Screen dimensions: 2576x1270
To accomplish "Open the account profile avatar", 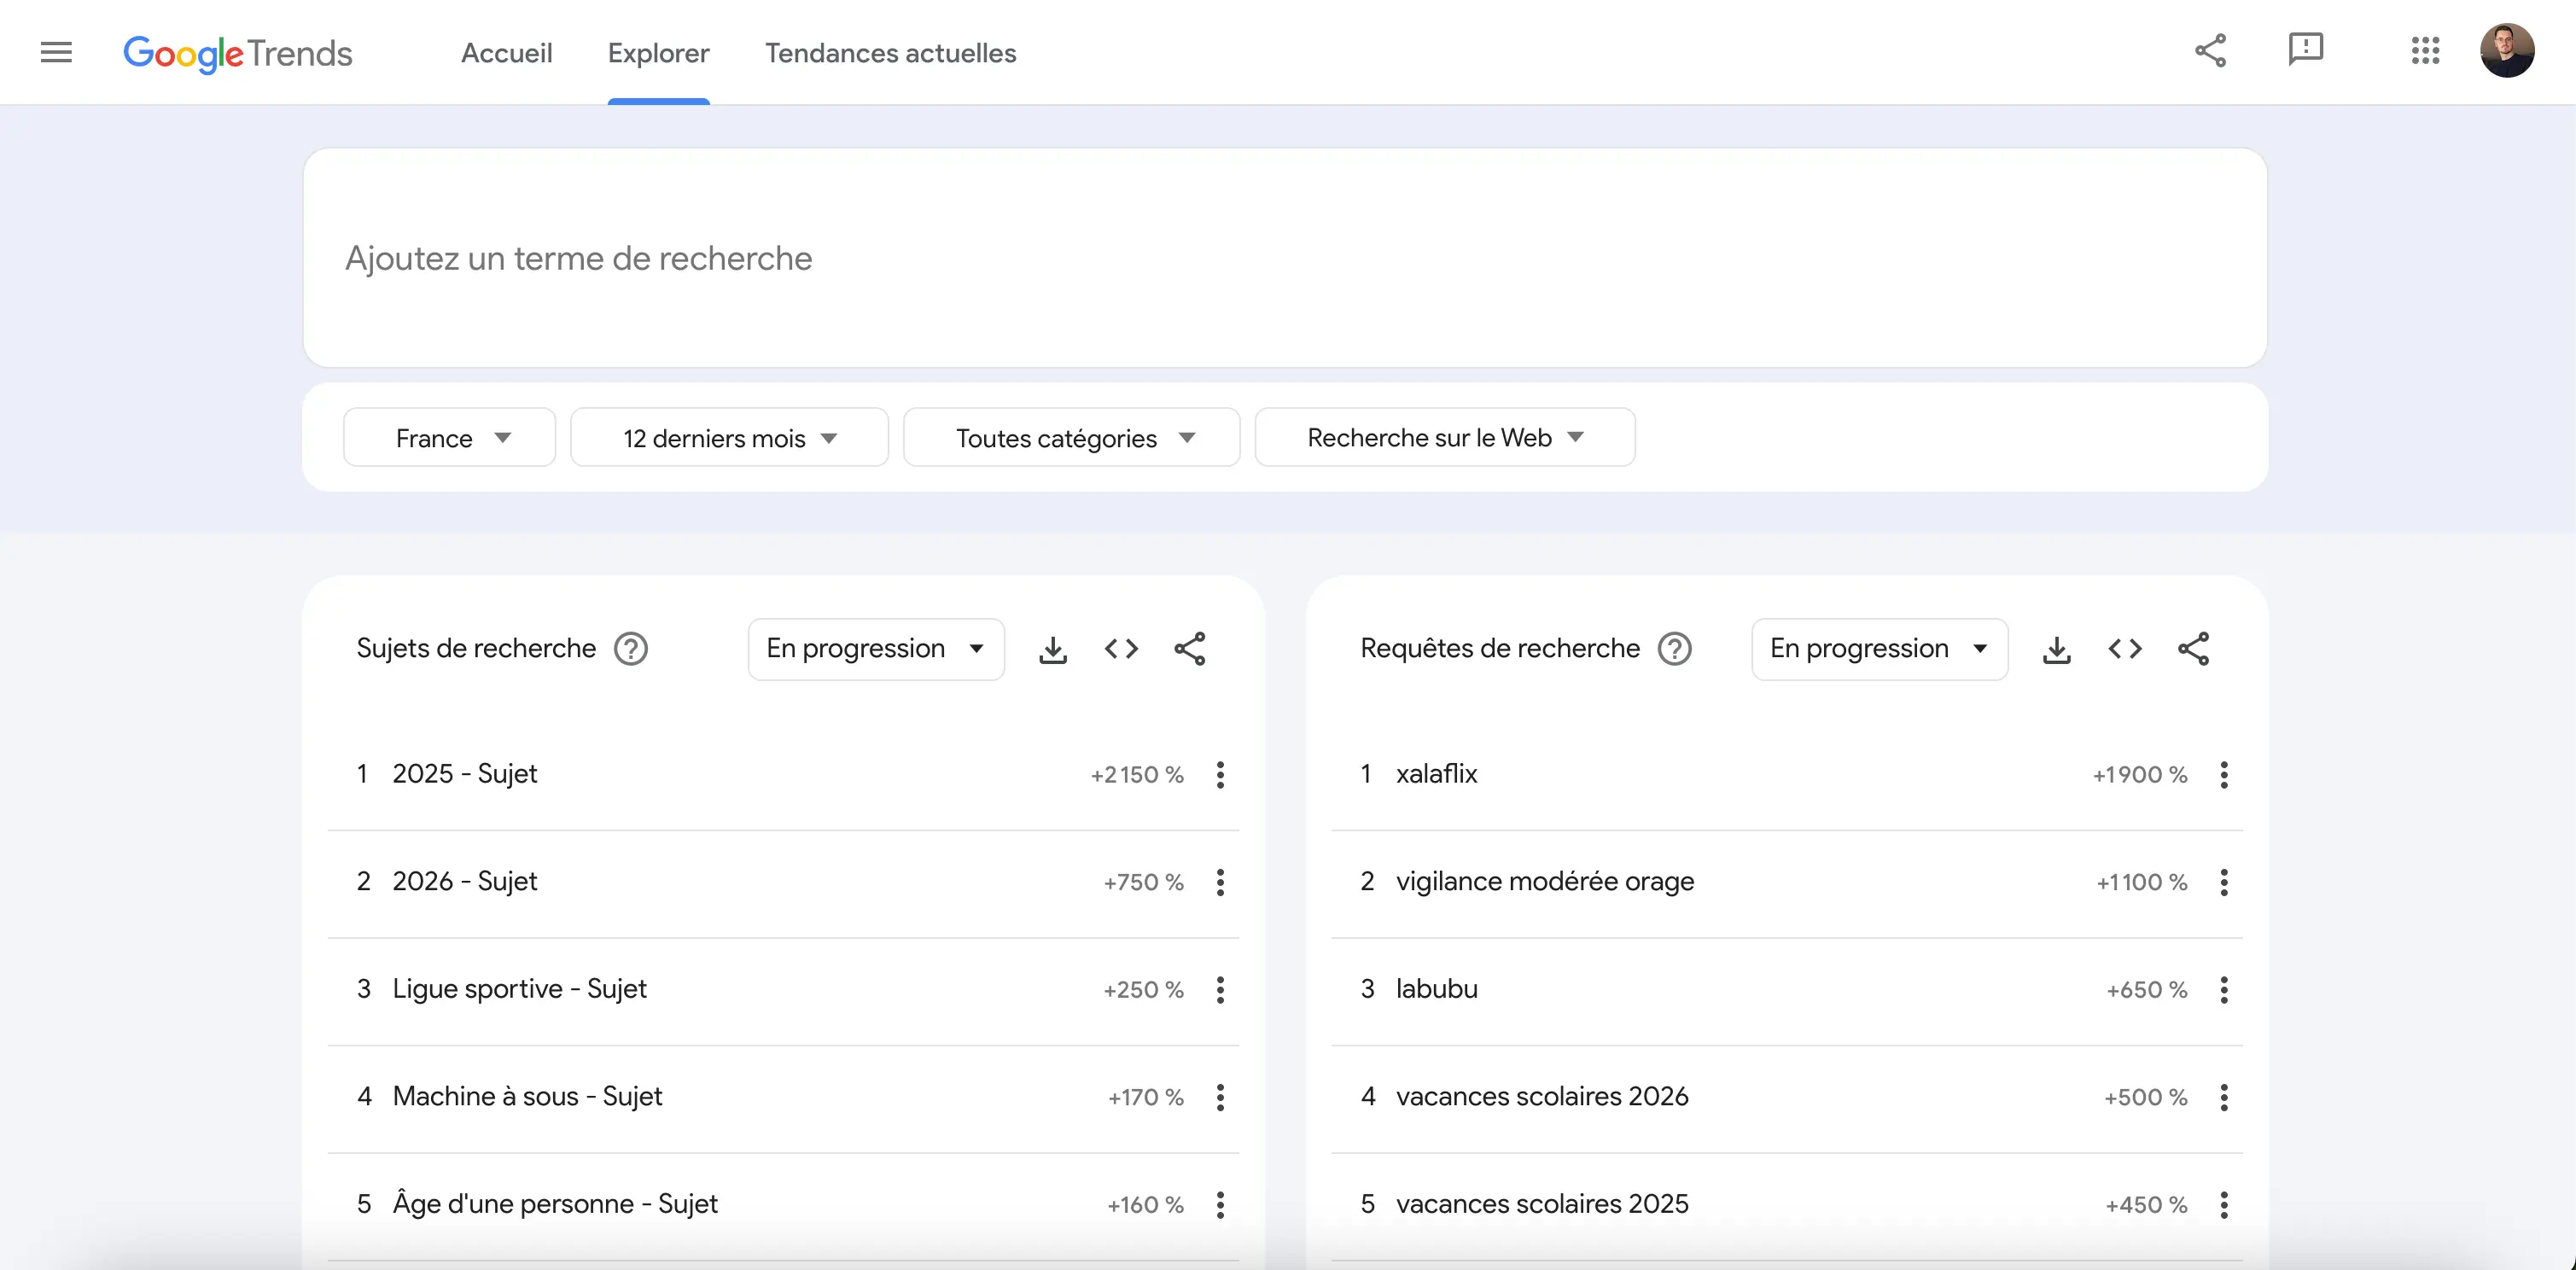I will pyautogui.click(x=2506, y=51).
